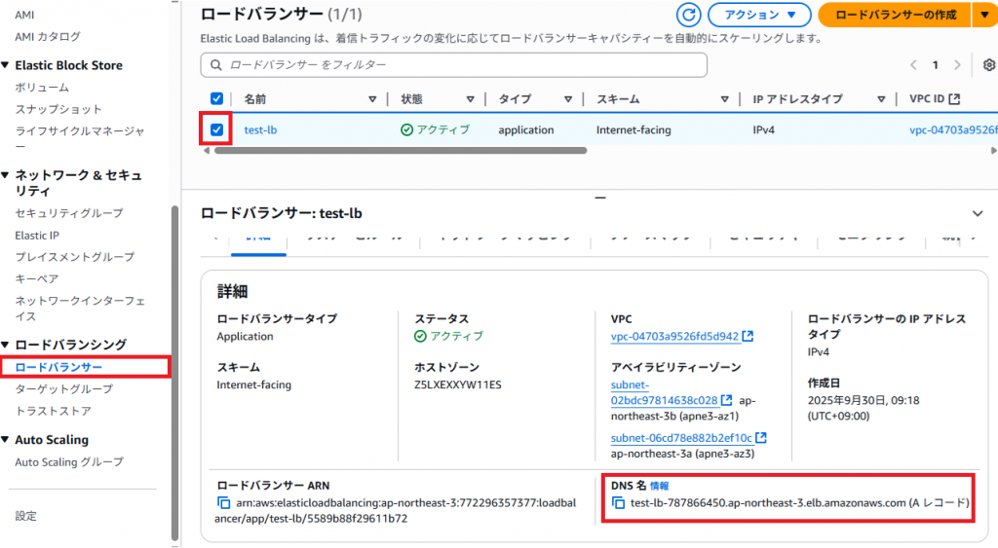The height and width of the screenshot is (548, 998).
Task: Sort by 状態 column arrow
Action: [x=470, y=99]
